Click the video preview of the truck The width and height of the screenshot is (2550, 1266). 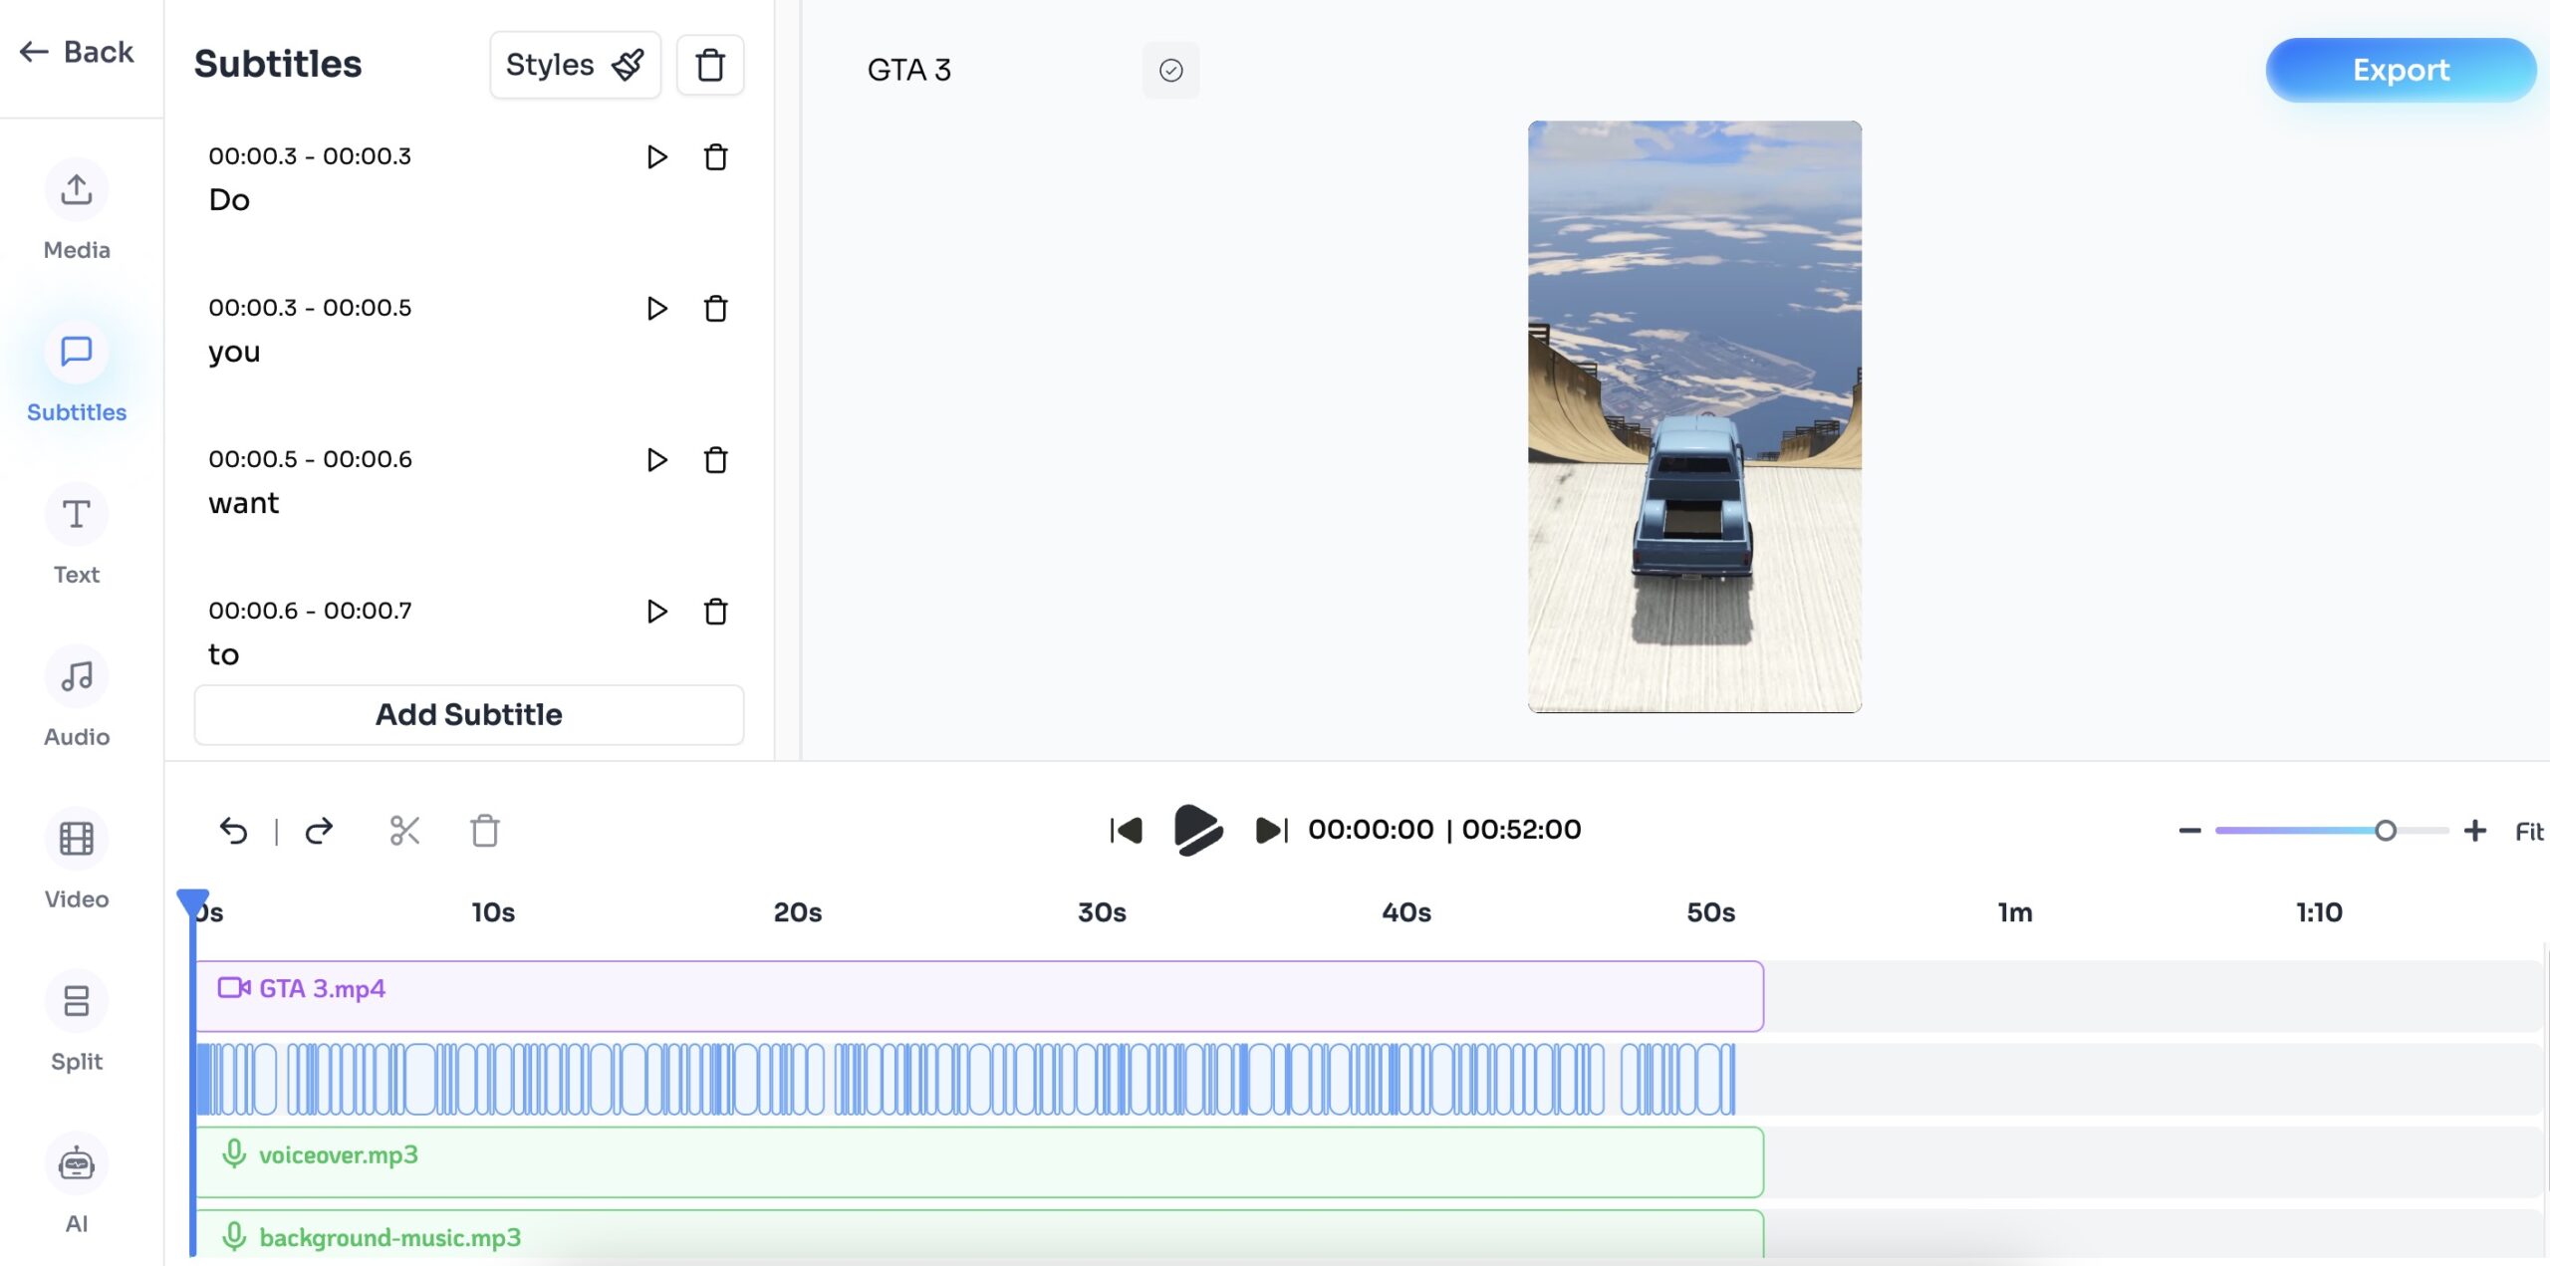point(1694,416)
